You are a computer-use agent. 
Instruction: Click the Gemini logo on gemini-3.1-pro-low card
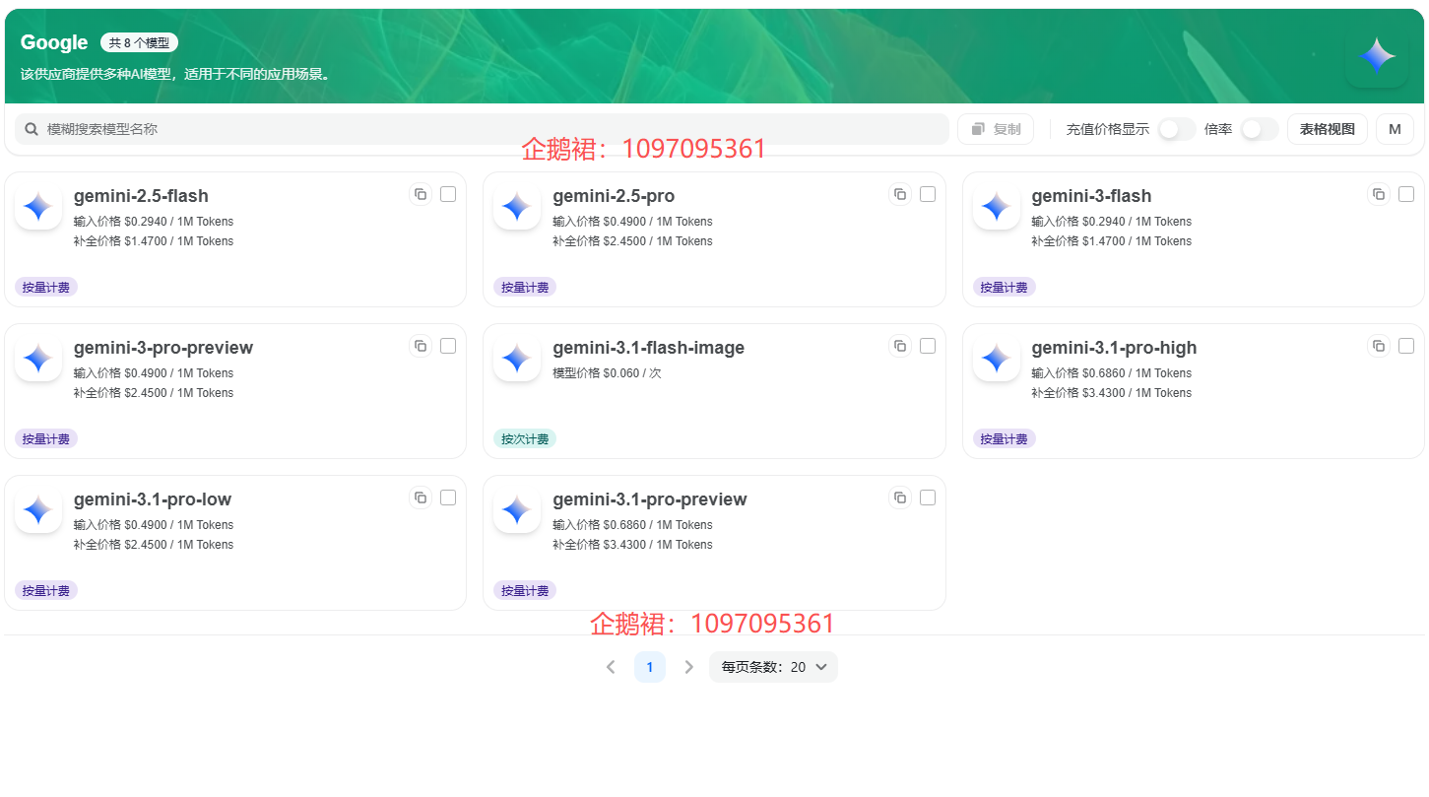click(x=38, y=510)
